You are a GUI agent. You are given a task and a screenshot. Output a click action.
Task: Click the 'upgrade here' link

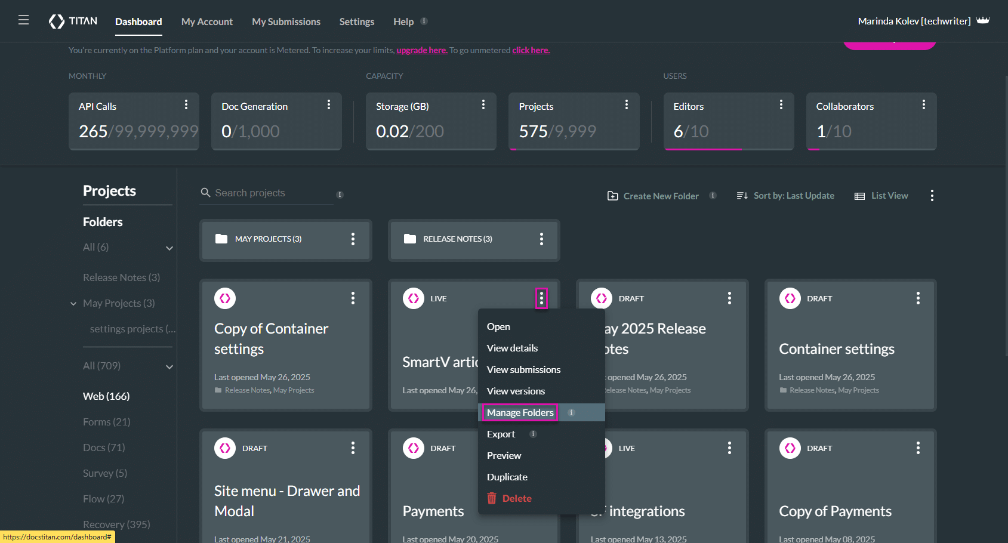click(x=421, y=50)
